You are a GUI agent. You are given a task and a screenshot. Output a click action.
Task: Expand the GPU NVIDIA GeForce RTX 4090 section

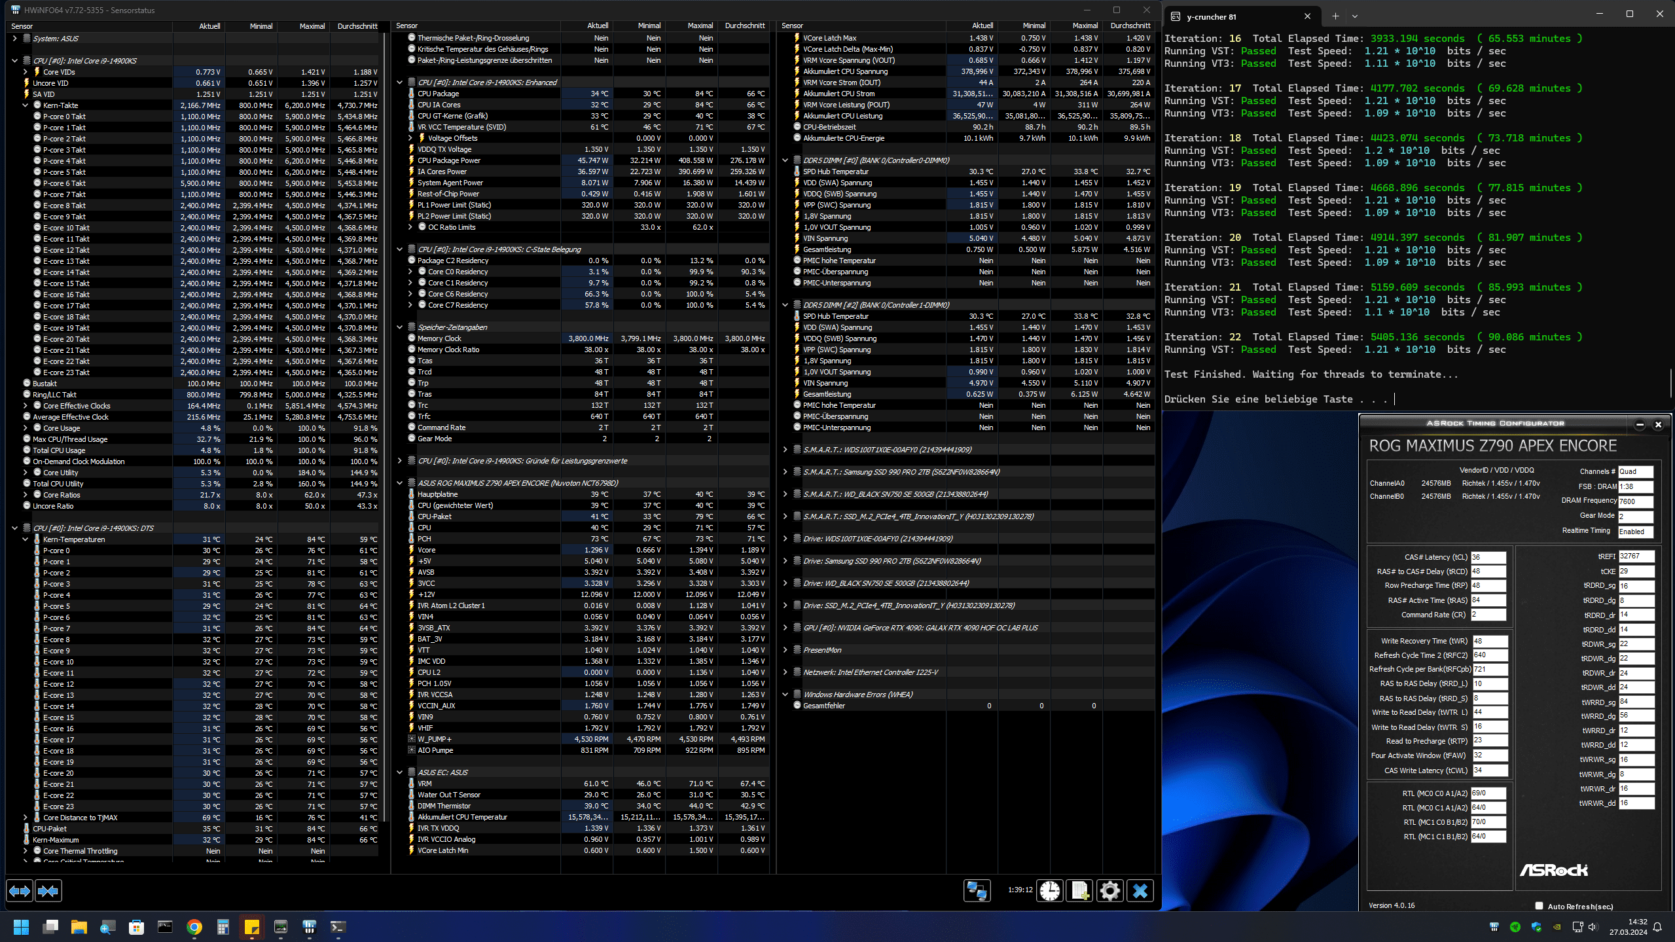point(785,628)
